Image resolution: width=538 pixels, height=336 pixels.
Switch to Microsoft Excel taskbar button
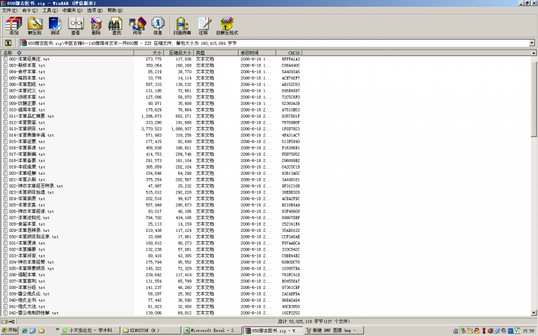point(212,331)
